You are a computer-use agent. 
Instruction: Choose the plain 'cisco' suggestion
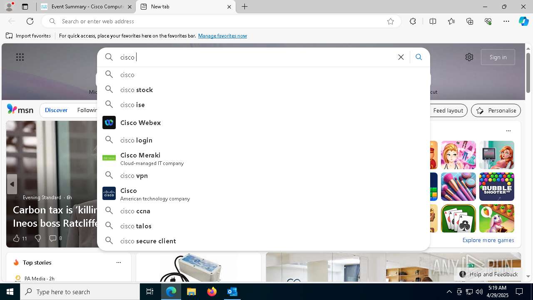263,75
